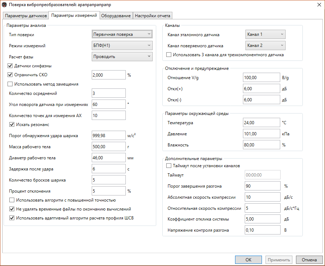Click the 'Отмена' button
This screenshot has width=325, height=266.
tap(309, 260)
